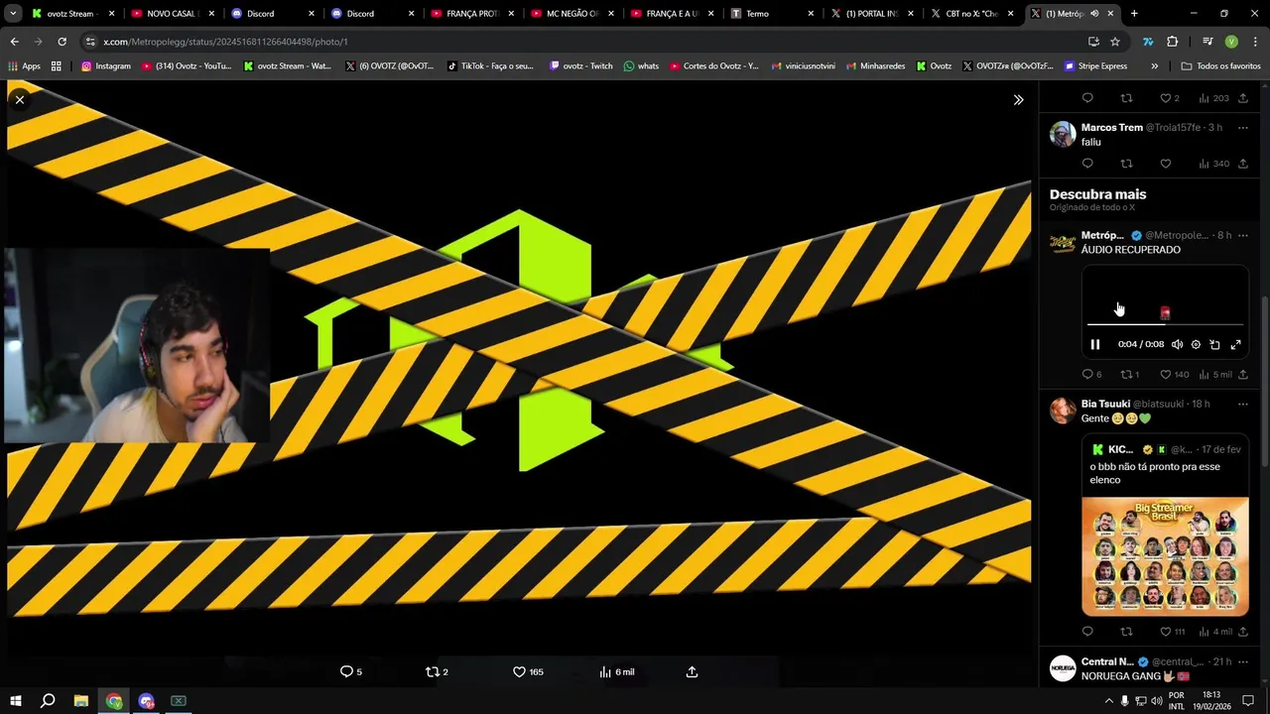Open the Chrome three-dot menu
1270x714 pixels.
(x=1255, y=42)
